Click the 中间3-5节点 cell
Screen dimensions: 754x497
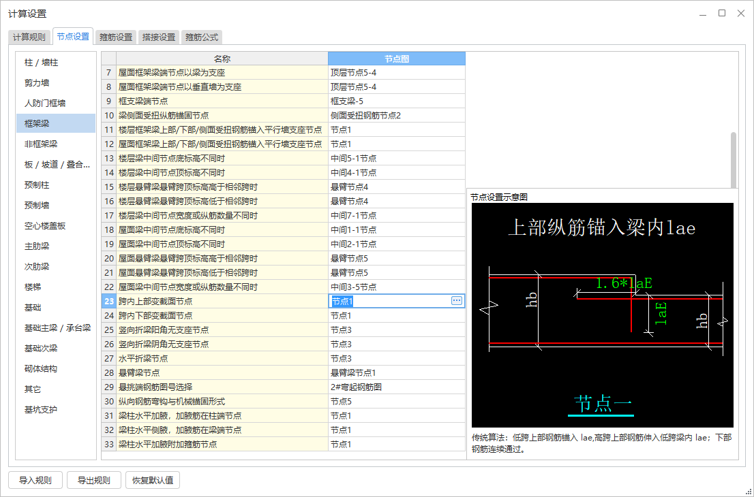click(397, 287)
